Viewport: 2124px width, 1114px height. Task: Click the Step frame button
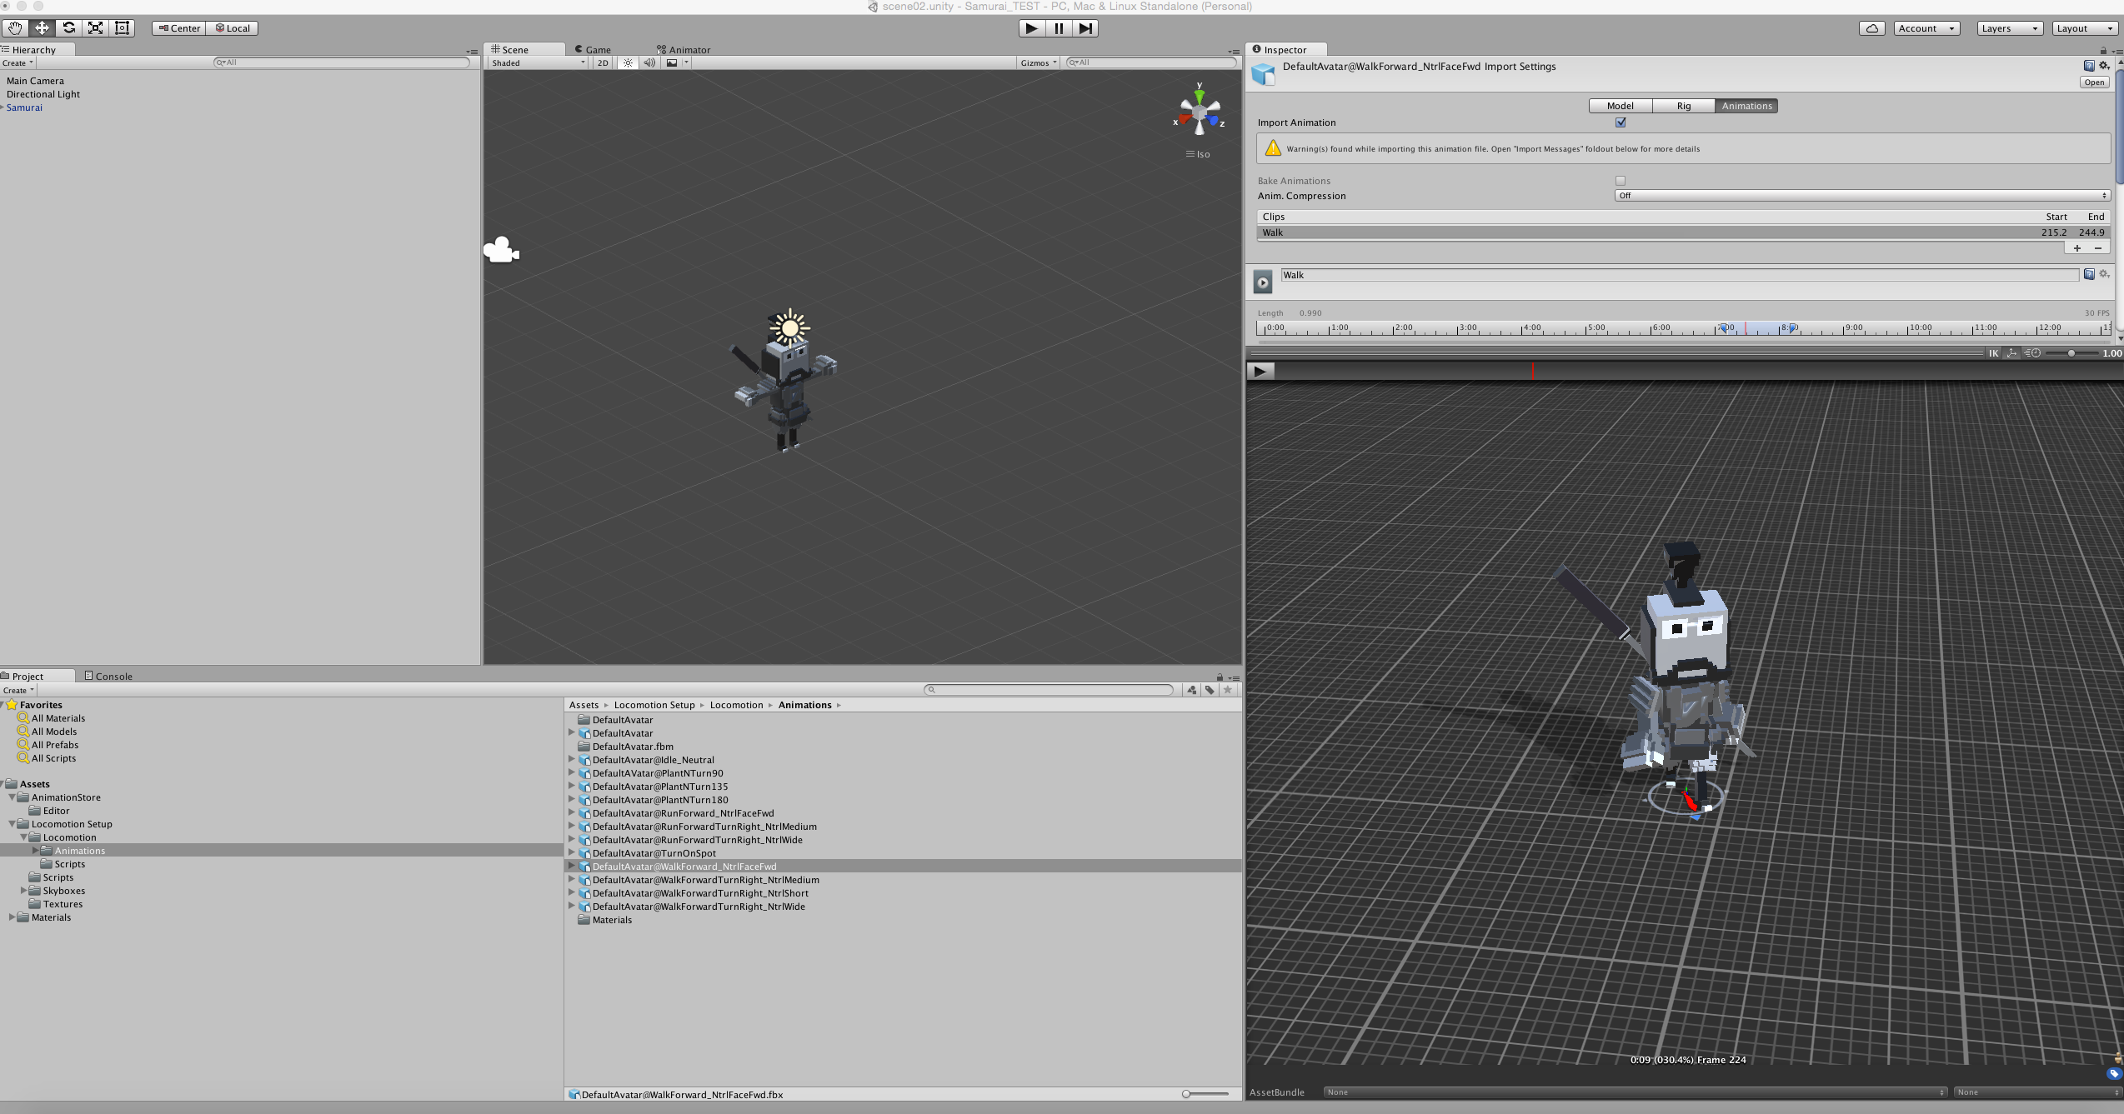[1085, 28]
